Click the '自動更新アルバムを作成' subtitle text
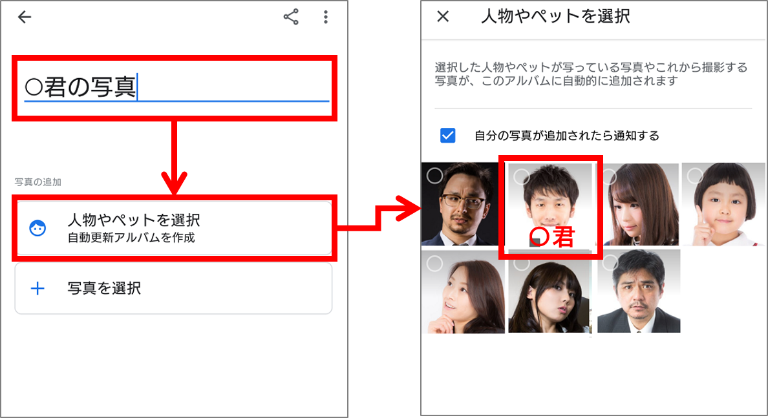The width and height of the screenshot is (768, 418). tap(131, 238)
